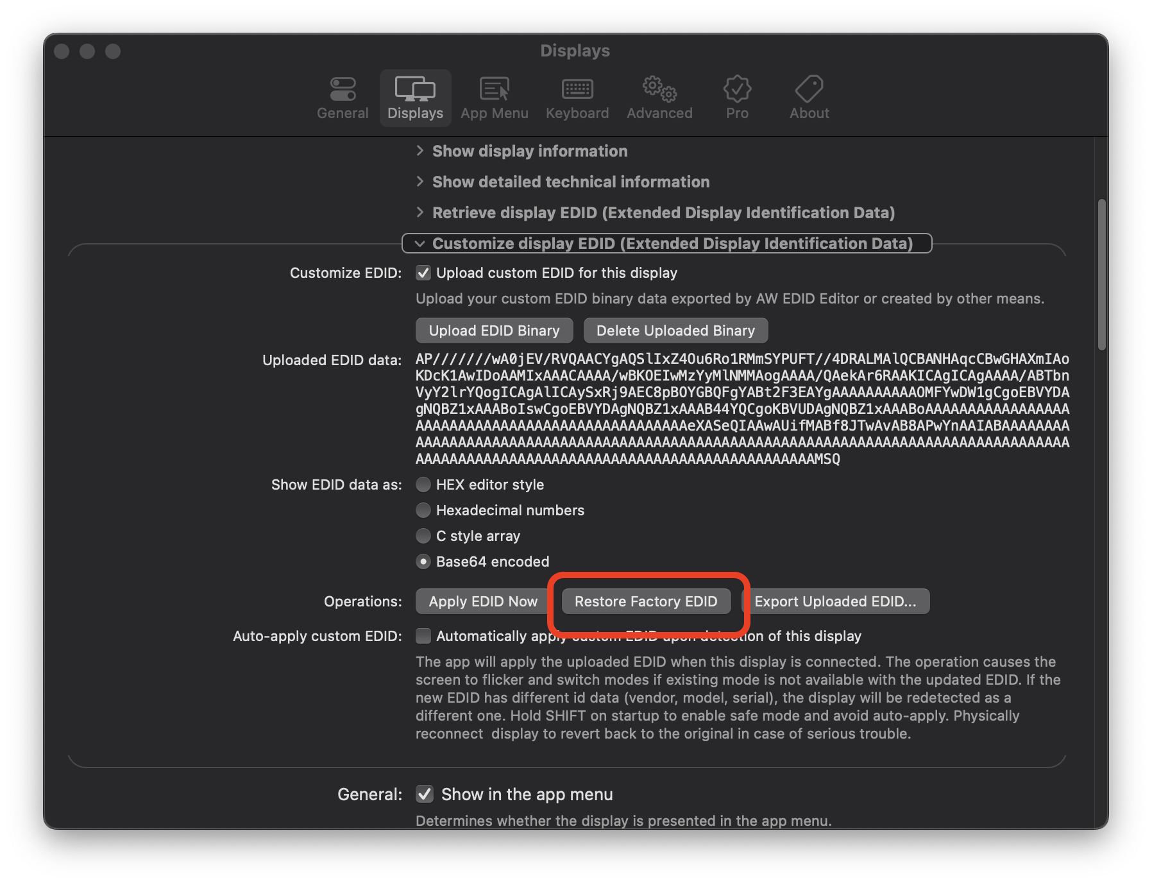This screenshot has height=883, width=1152.
Task: Collapse Customize display EDID section
Action: click(x=420, y=244)
